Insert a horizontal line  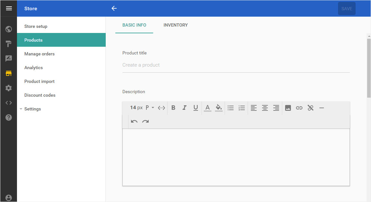pyautogui.click(x=322, y=108)
